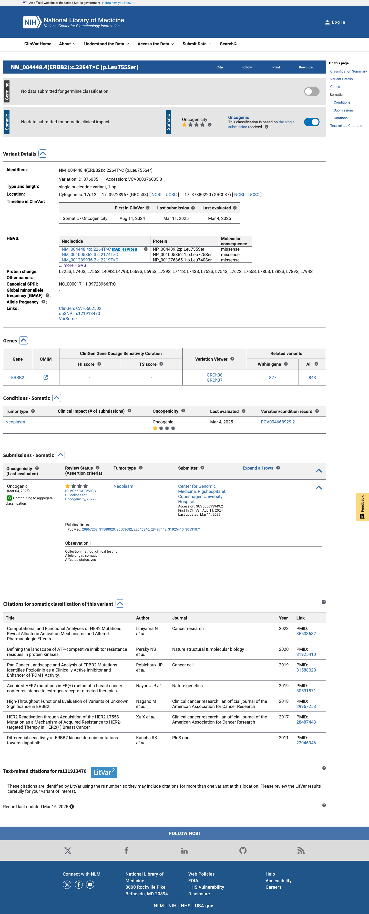The height and width of the screenshot is (914, 369).
Task: Collapse the Variant Details section
Action: (x=43, y=154)
